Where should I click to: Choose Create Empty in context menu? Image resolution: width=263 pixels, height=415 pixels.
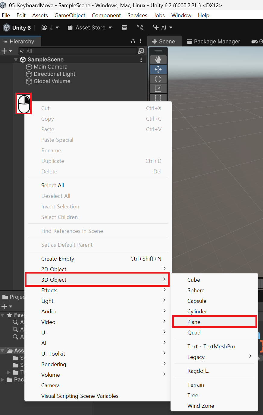98,258
